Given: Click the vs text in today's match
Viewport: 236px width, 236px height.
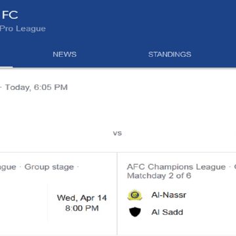Looking at the screenshot, I should 117,133.
